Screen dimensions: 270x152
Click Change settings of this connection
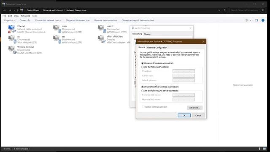(x=138, y=20)
